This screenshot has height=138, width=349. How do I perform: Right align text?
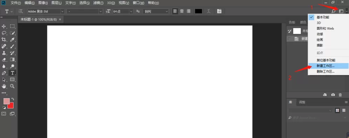tap(189, 11)
